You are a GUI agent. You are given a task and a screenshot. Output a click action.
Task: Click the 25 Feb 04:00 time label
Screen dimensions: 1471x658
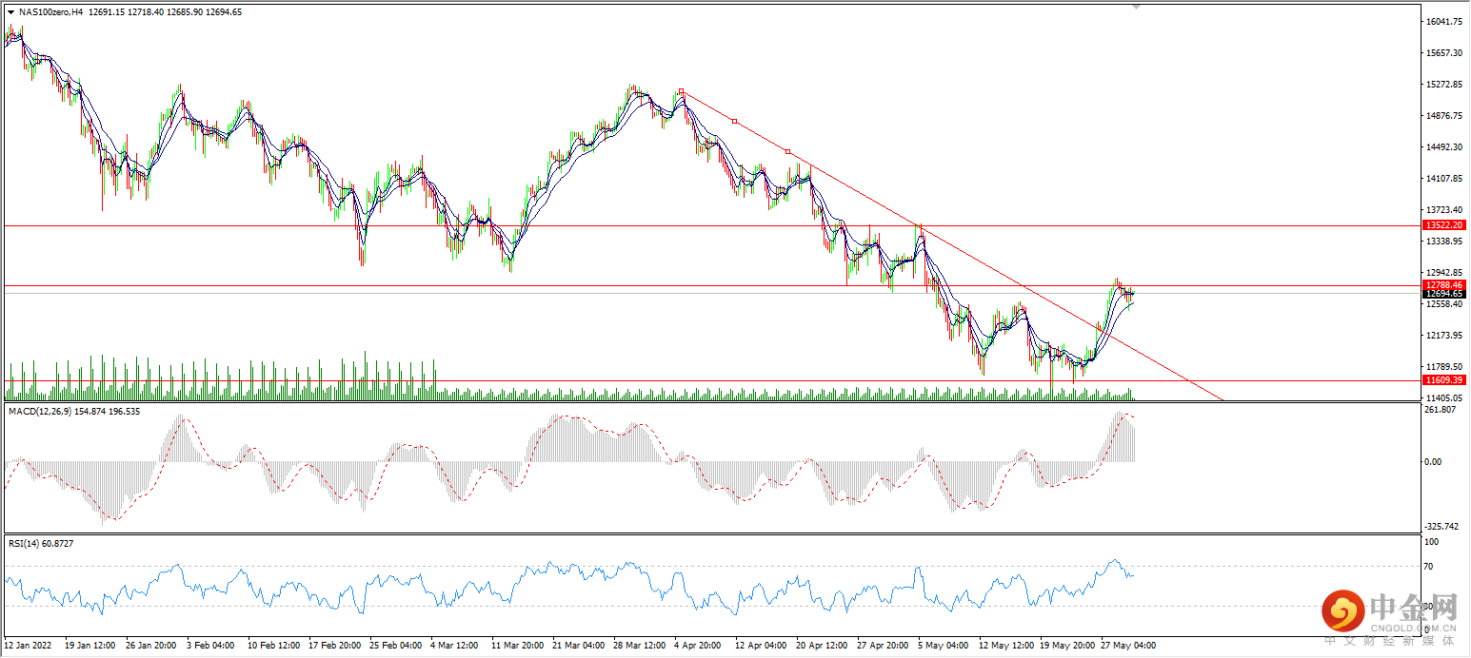(394, 645)
